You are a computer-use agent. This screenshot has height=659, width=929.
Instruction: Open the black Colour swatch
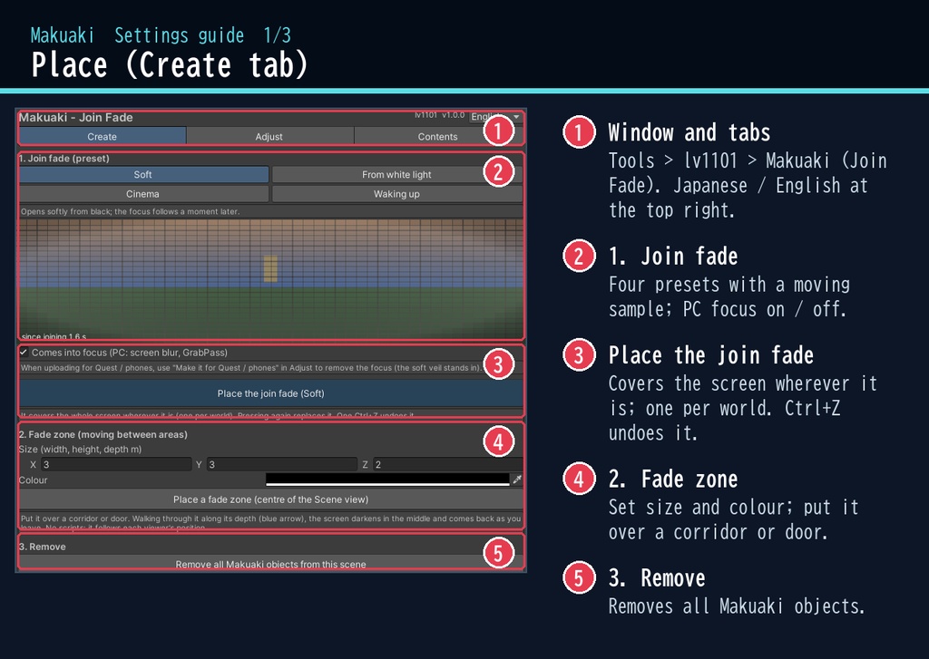pos(387,480)
